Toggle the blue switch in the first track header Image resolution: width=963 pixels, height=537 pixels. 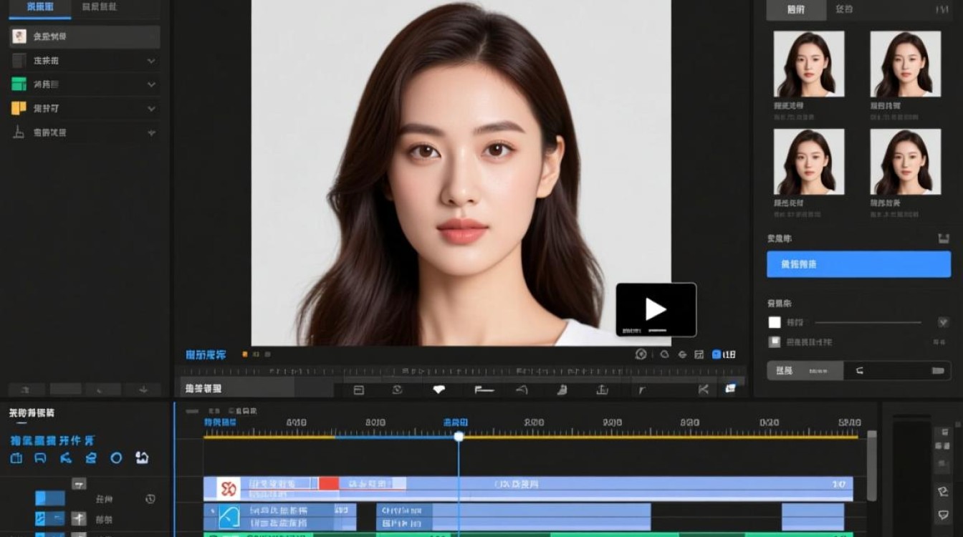point(50,498)
